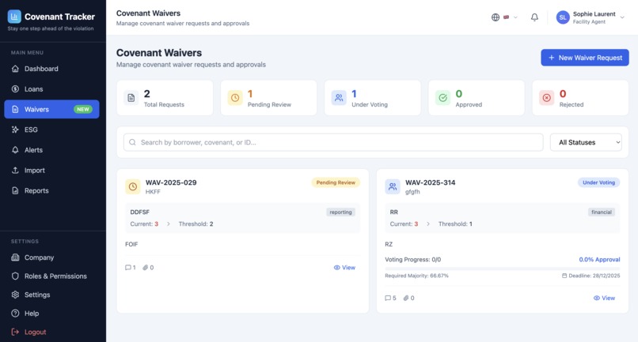This screenshot has height=342, width=638.
Task: Open the All Statuses dropdown
Action: click(x=586, y=142)
